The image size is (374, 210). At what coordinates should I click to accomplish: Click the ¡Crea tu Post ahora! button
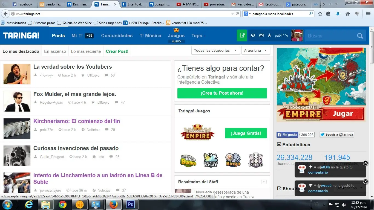tap(222, 93)
